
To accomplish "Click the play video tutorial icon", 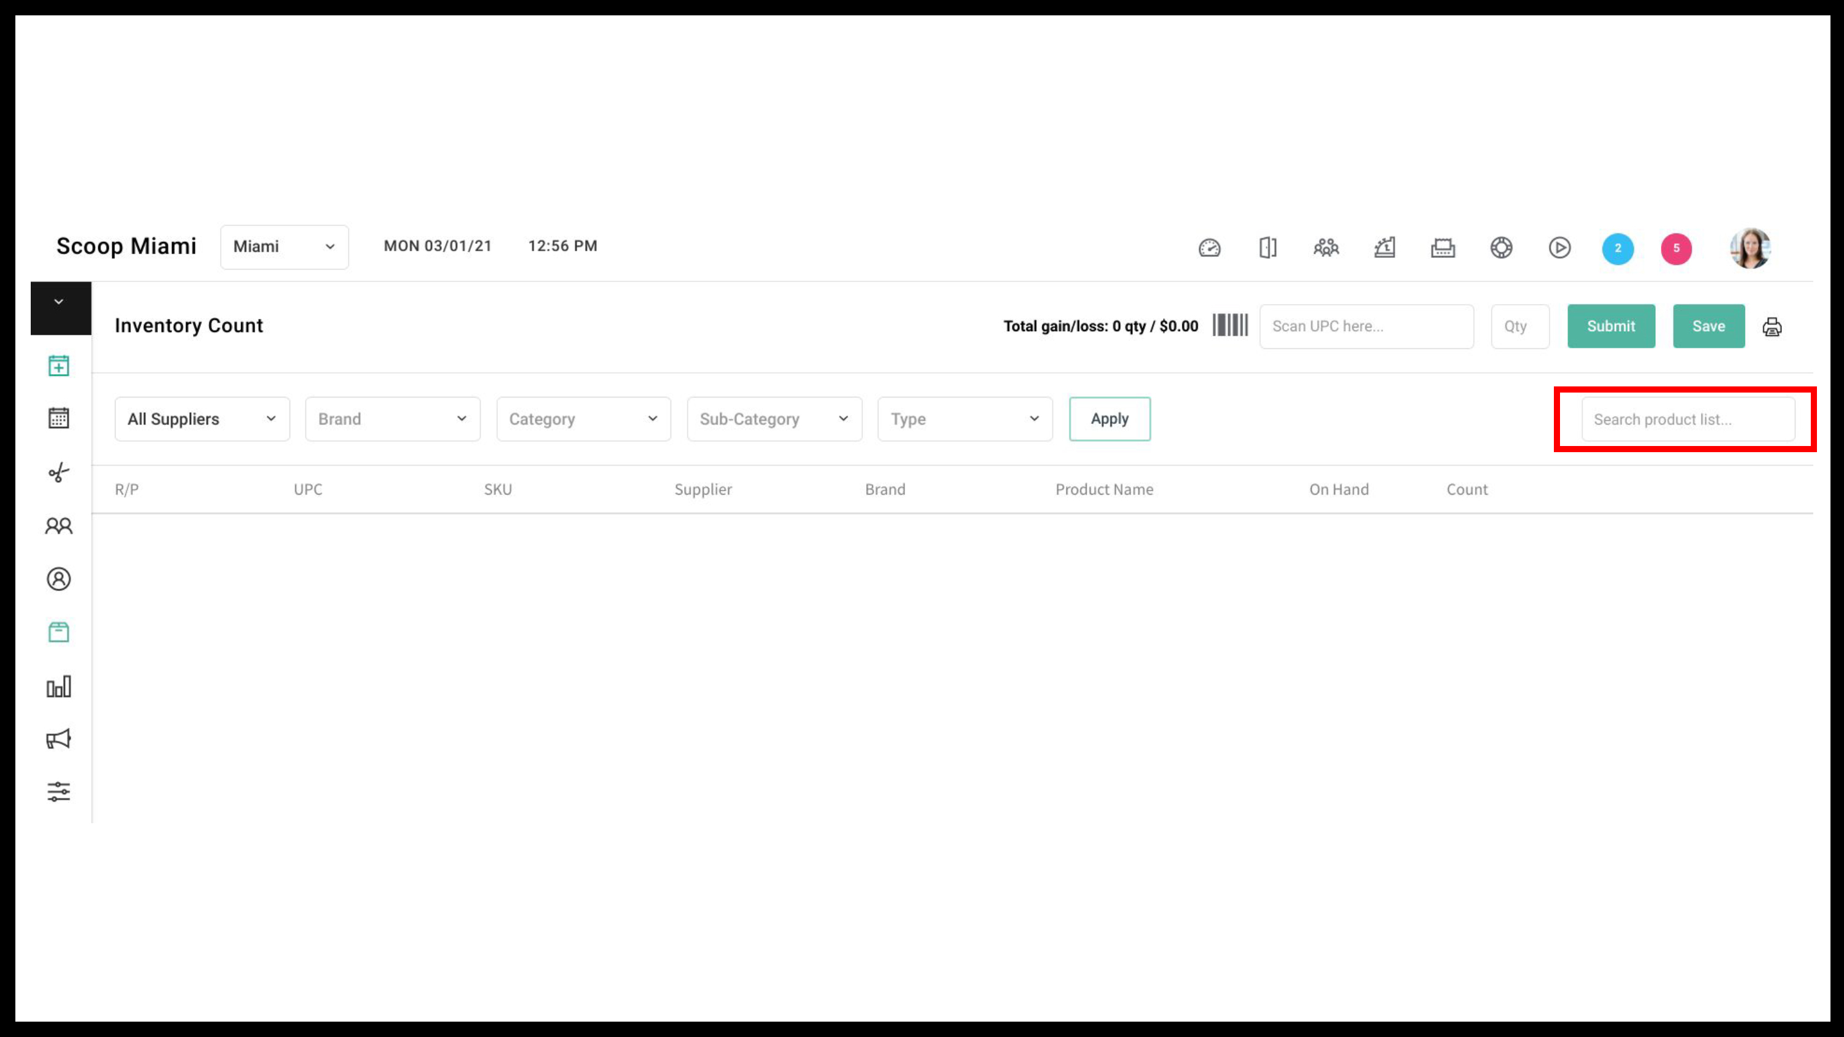I will 1560,248.
